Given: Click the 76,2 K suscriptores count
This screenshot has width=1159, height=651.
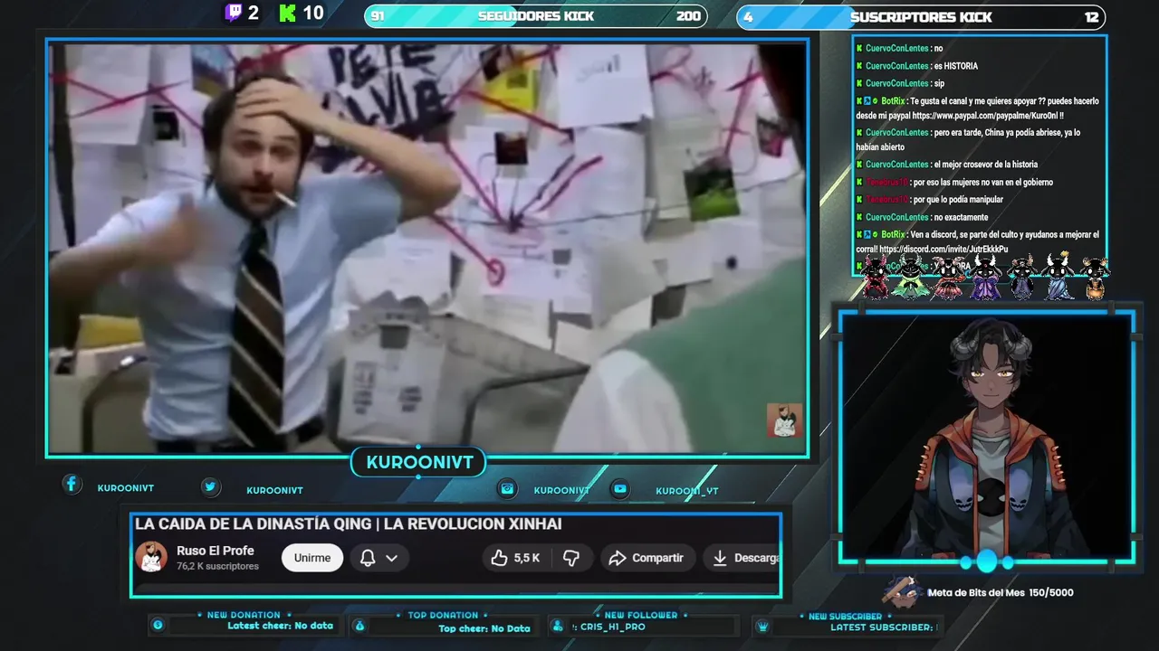Looking at the screenshot, I should pos(217,566).
